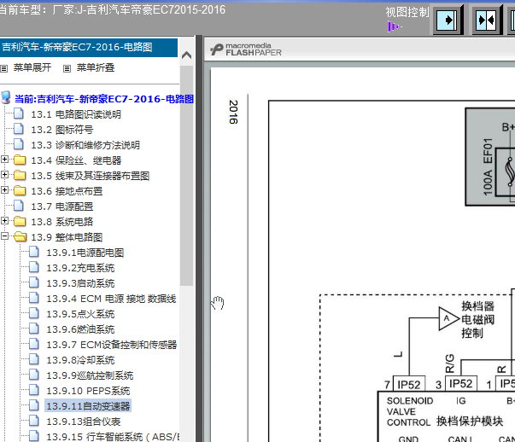Click the root link 当前:吉利汽车-新帝豪EC7-2016-电路图
The height and width of the screenshot is (442, 515).
[103, 99]
